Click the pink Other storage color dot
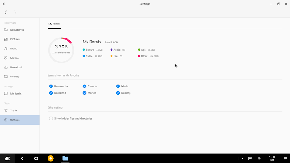This screenshot has width=290, height=163. (139, 56)
